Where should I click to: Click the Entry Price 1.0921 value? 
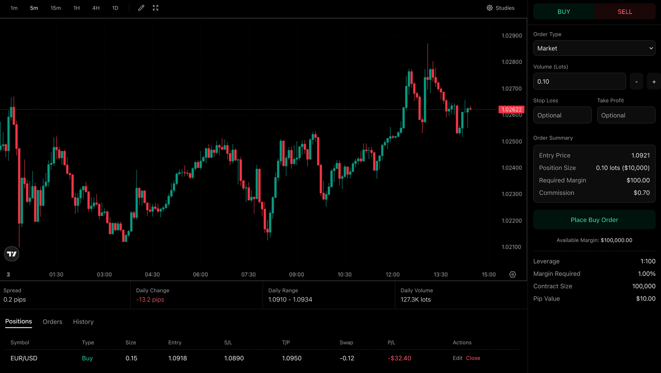640,155
